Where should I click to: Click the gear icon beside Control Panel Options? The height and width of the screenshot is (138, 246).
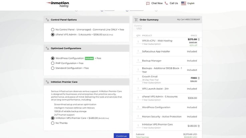coord(47,20)
